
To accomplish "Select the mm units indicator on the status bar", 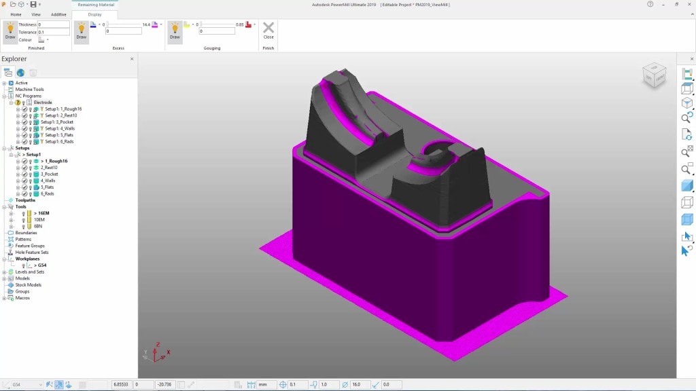I will [263, 384].
